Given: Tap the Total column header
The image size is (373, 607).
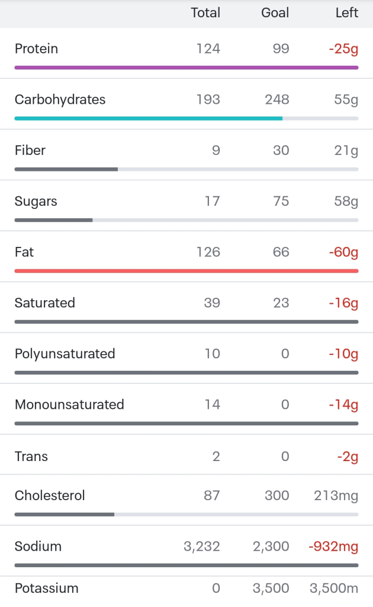Looking at the screenshot, I should click(205, 13).
